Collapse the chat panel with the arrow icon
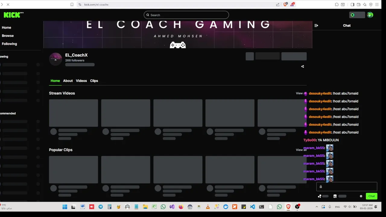The image size is (386, 217). pyautogui.click(x=316, y=26)
